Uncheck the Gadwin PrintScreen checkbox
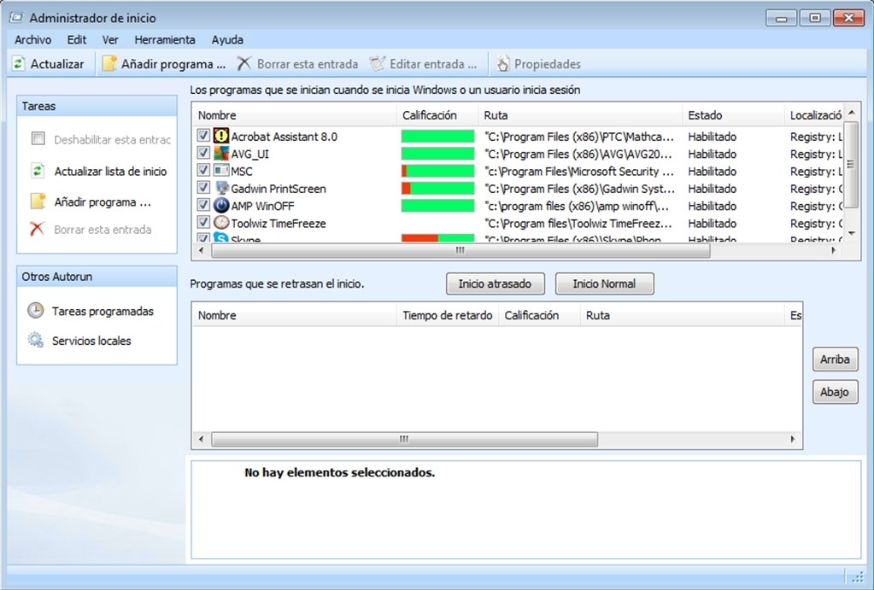 (x=203, y=187)
